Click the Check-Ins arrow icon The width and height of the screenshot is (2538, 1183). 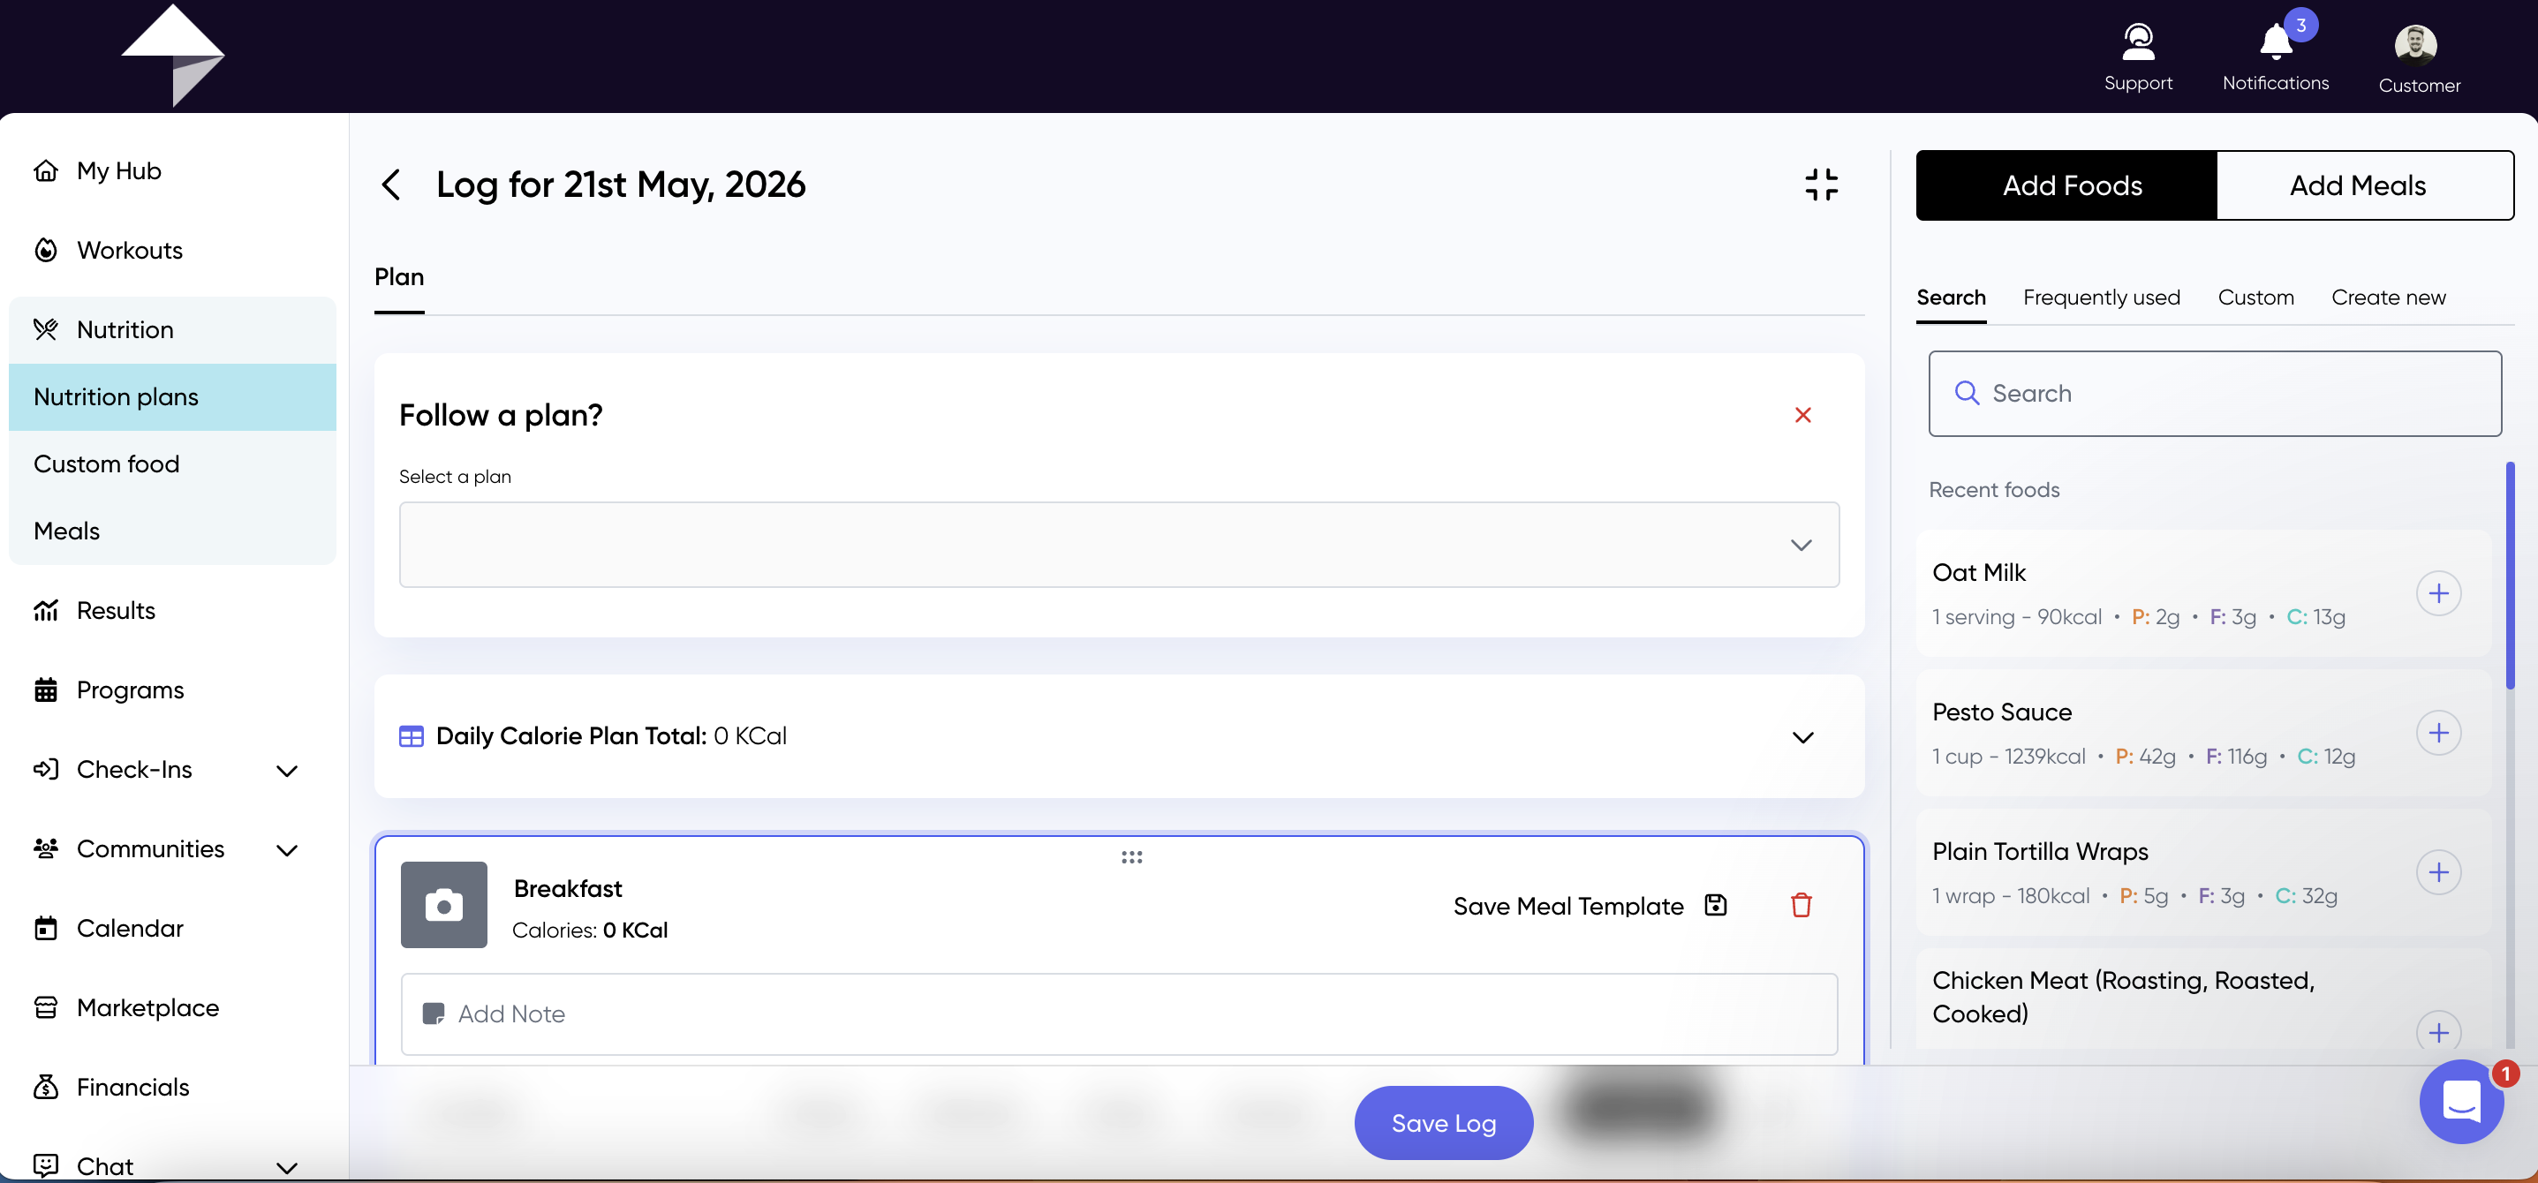click(45, 769)
